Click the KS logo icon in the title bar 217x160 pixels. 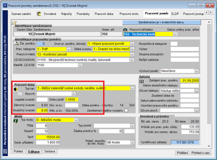pos(5,5)
